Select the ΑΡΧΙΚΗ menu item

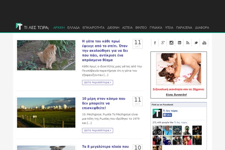tap(59, 27)
